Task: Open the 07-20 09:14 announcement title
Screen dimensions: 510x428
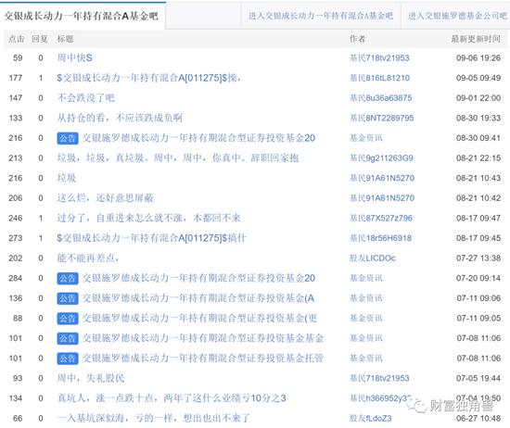Action: 198,278
